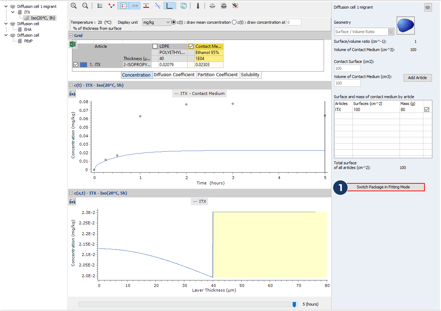Click the zoom in magnifier icon
The image size is (441, 311).
pos(74,6)
